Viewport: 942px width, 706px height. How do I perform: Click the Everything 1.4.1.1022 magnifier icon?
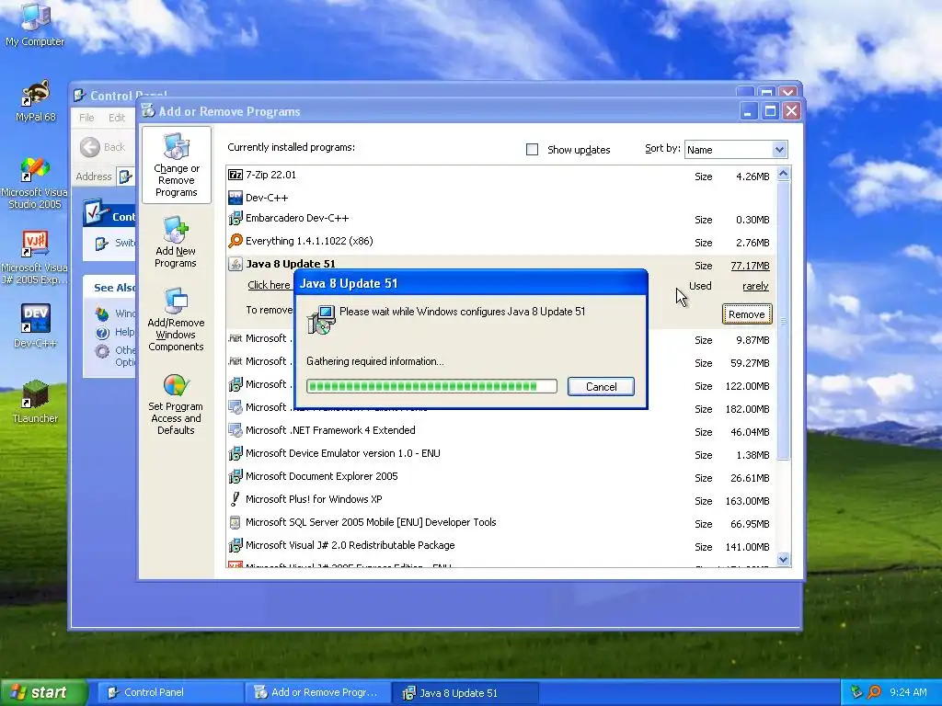pos(235,242)
